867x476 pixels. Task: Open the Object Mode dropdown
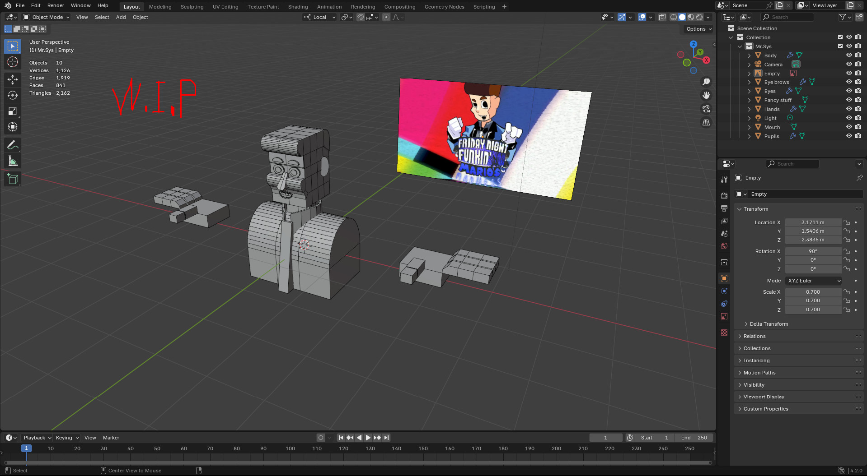tap(47, 17)
